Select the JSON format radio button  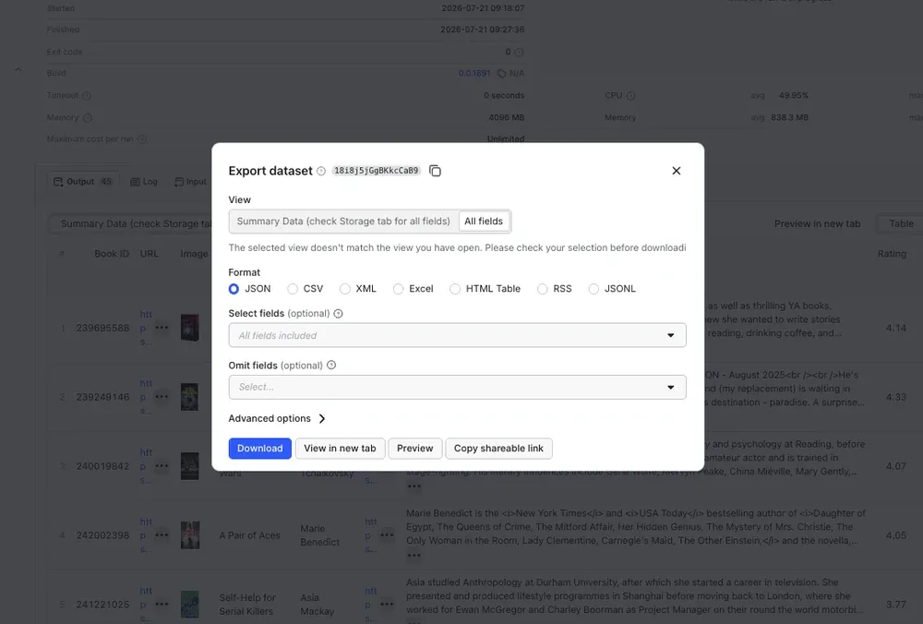click(234, 289)
